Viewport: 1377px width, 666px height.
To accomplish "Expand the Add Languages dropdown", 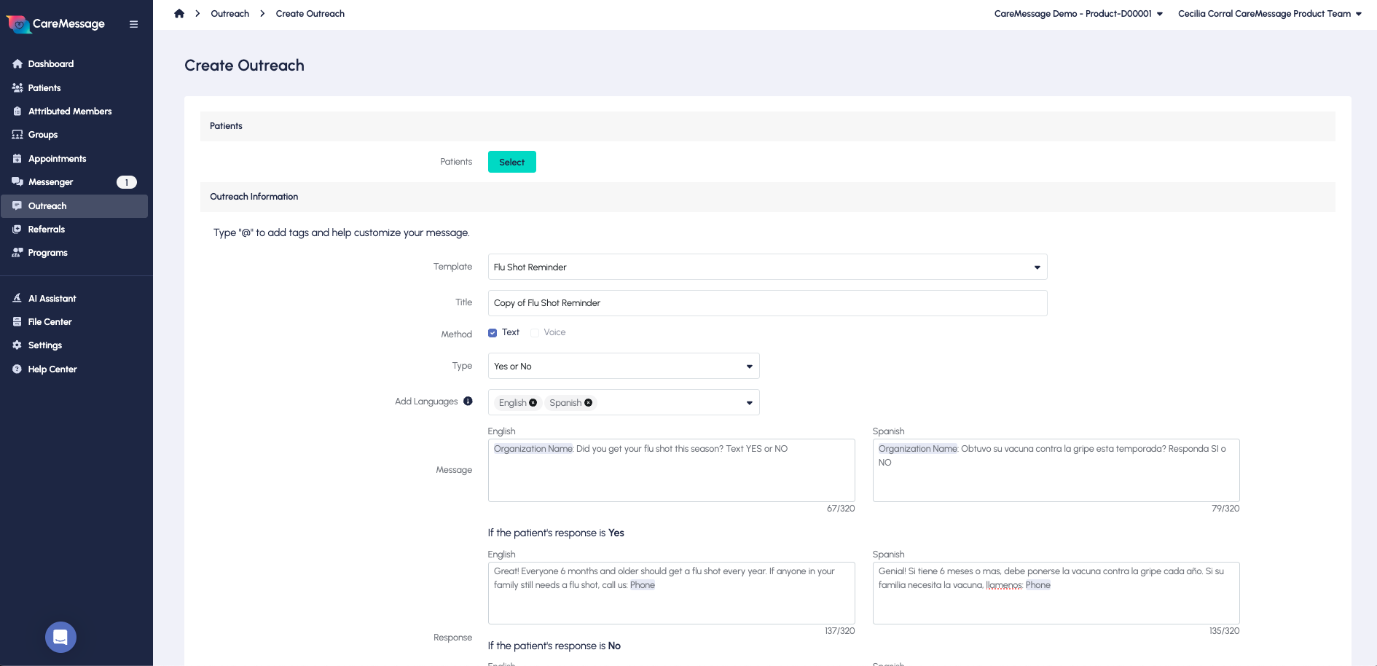I will click(749, 403).
